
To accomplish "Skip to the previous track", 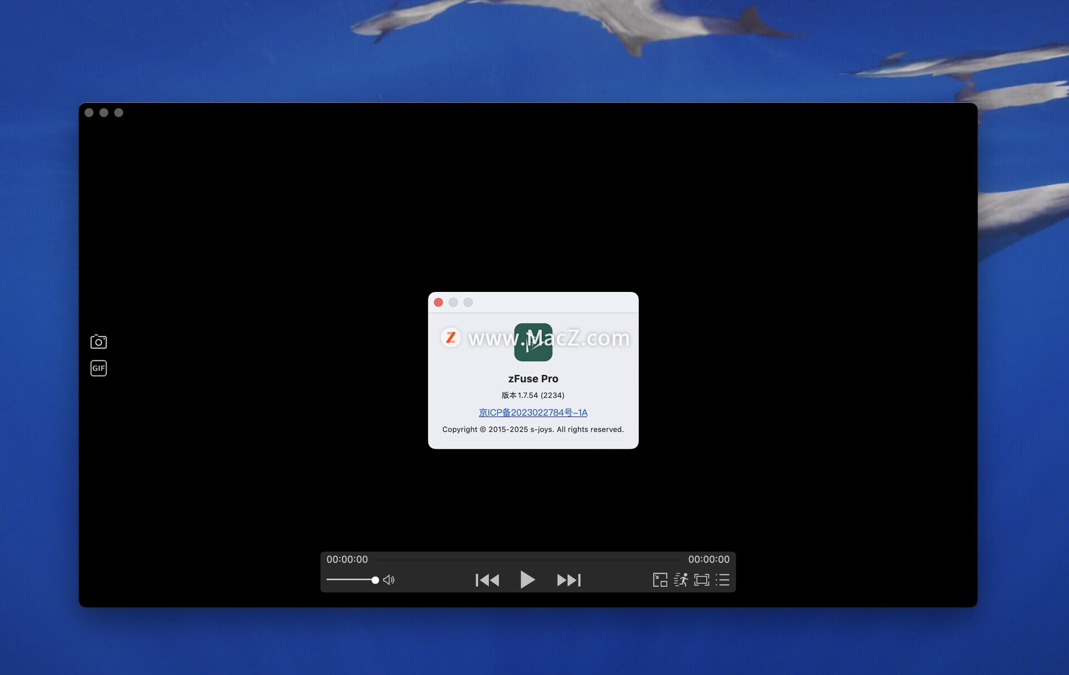I will [487, 580].
